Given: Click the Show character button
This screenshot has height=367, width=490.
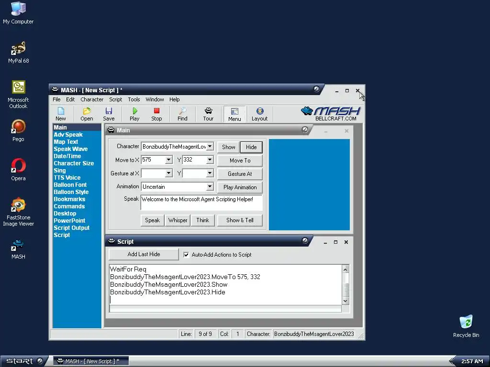Looking at the screenshot, I should point(228,147).
